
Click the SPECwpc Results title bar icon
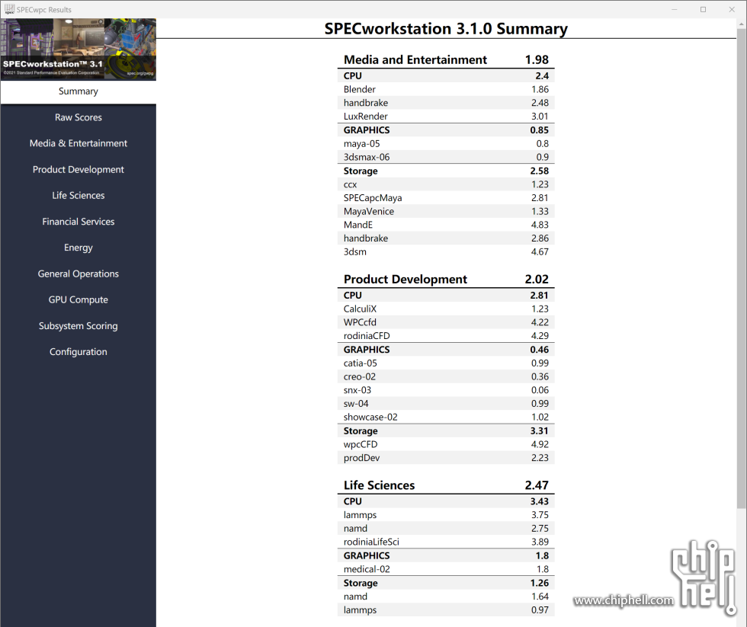click(9, 9)
